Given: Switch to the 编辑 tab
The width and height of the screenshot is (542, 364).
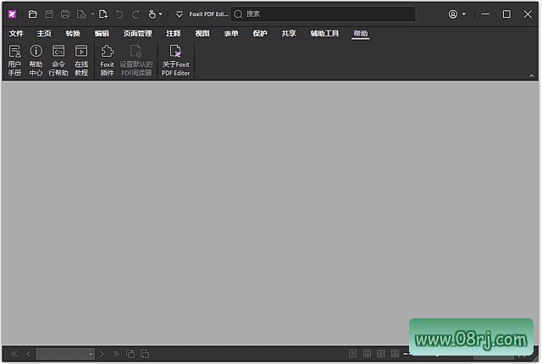Looking at the screenshot, I should pyautogui.click(x=102, y=33).
